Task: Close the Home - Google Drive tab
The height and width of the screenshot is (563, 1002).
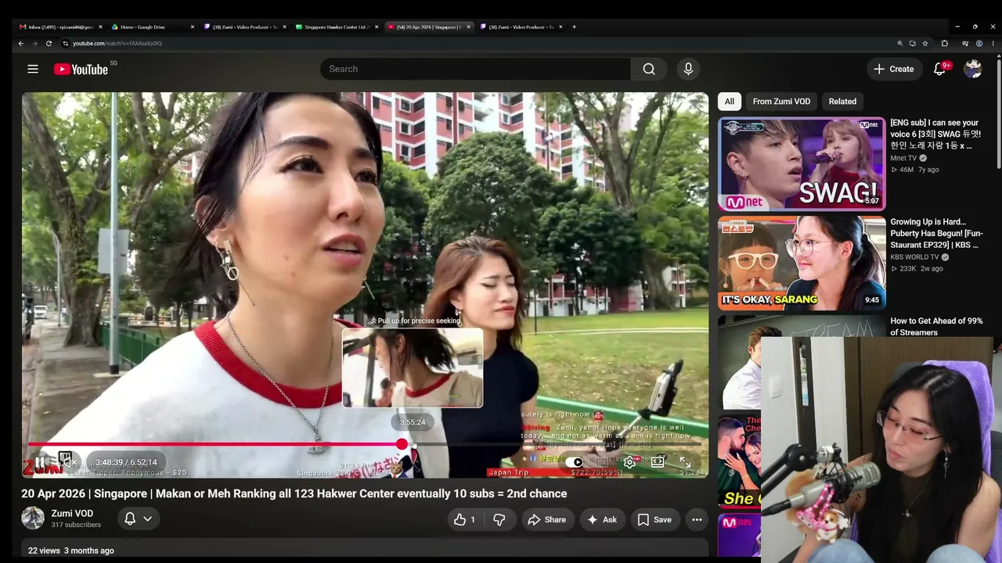Action: point(193,27)
